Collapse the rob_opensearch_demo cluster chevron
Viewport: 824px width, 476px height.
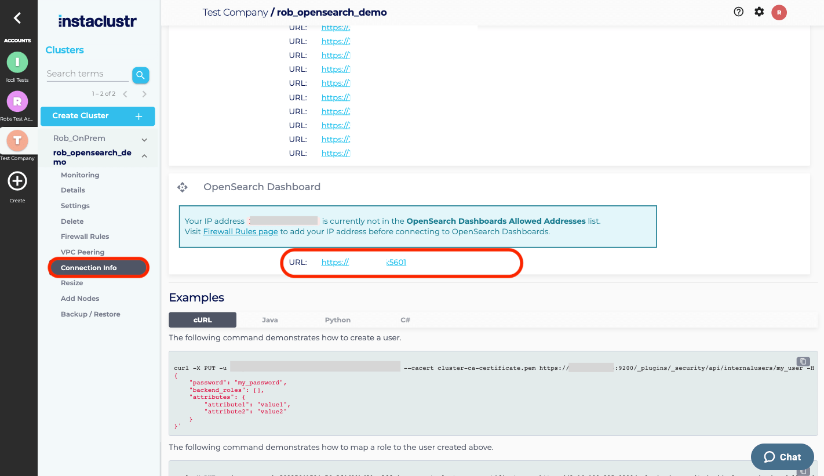coord(144,157)
